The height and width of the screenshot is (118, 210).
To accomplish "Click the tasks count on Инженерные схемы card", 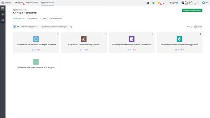I will click(129, 49).
